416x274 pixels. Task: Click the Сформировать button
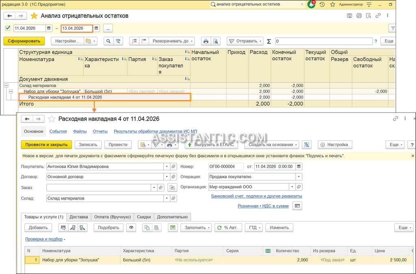click(24, 41)
